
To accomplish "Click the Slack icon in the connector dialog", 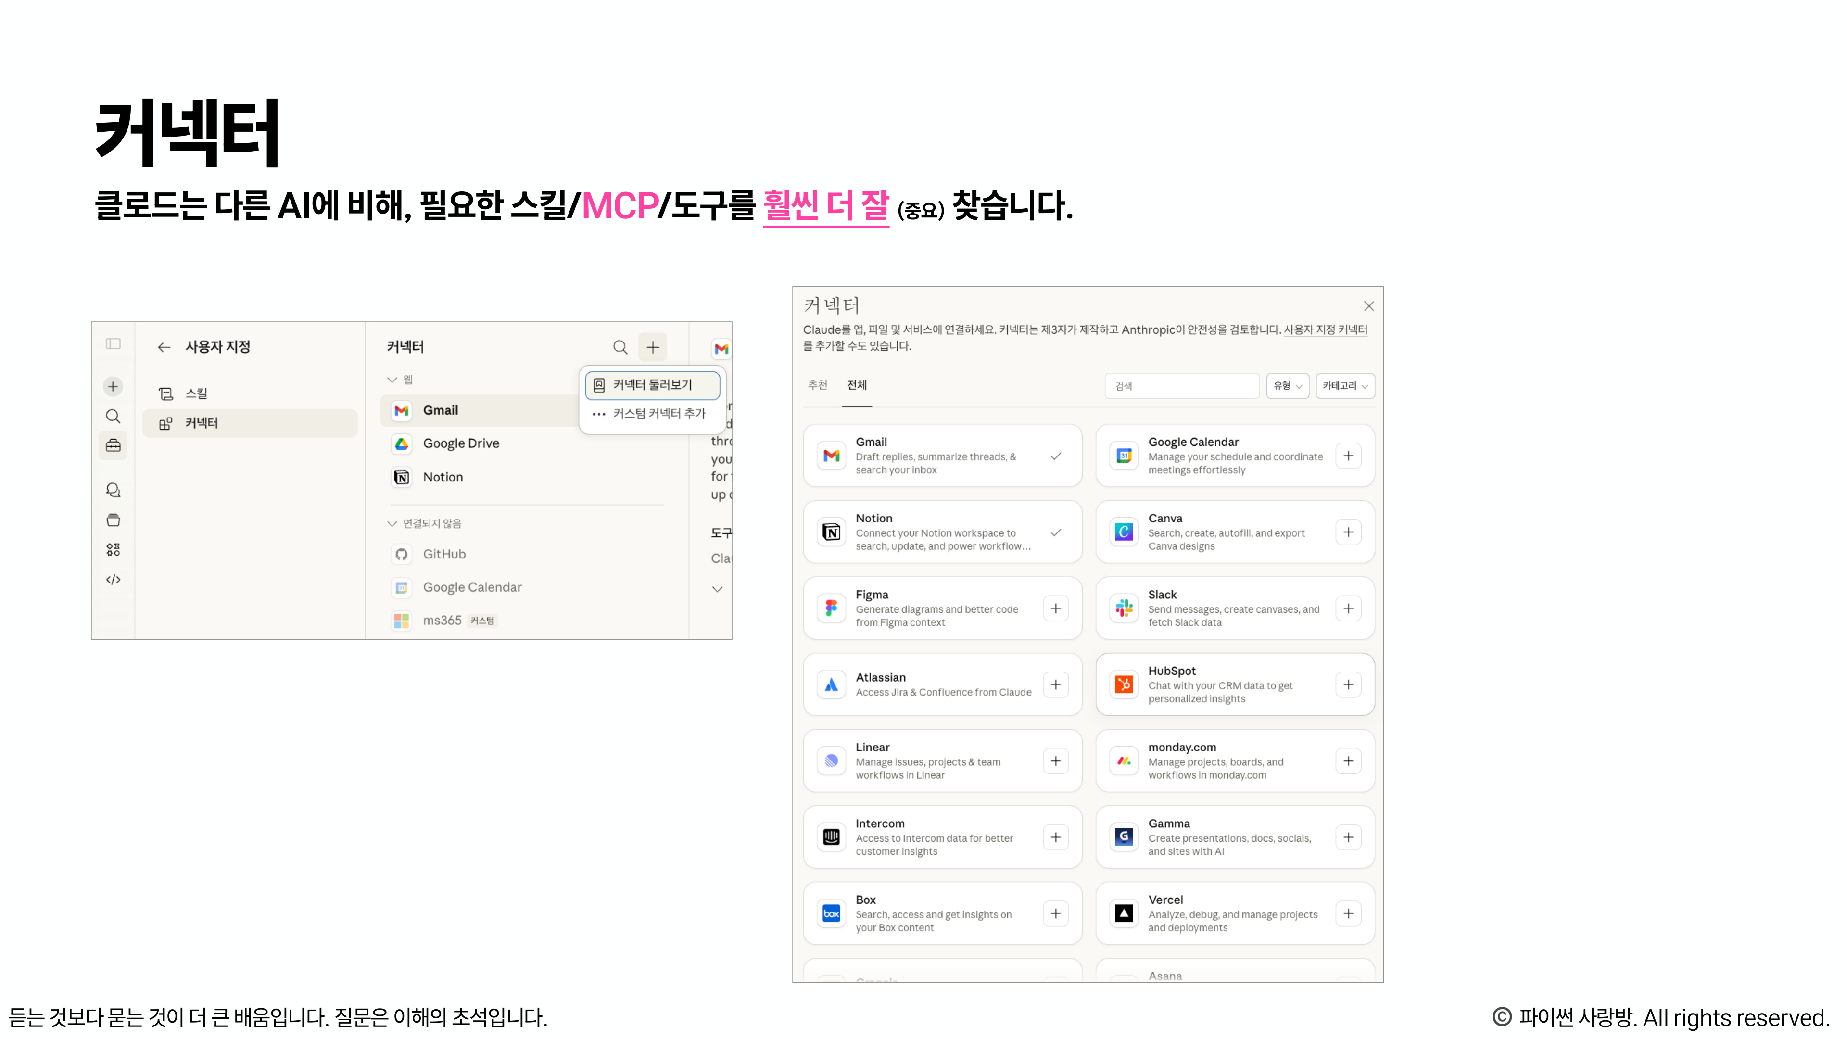I will coord(1124,608).
